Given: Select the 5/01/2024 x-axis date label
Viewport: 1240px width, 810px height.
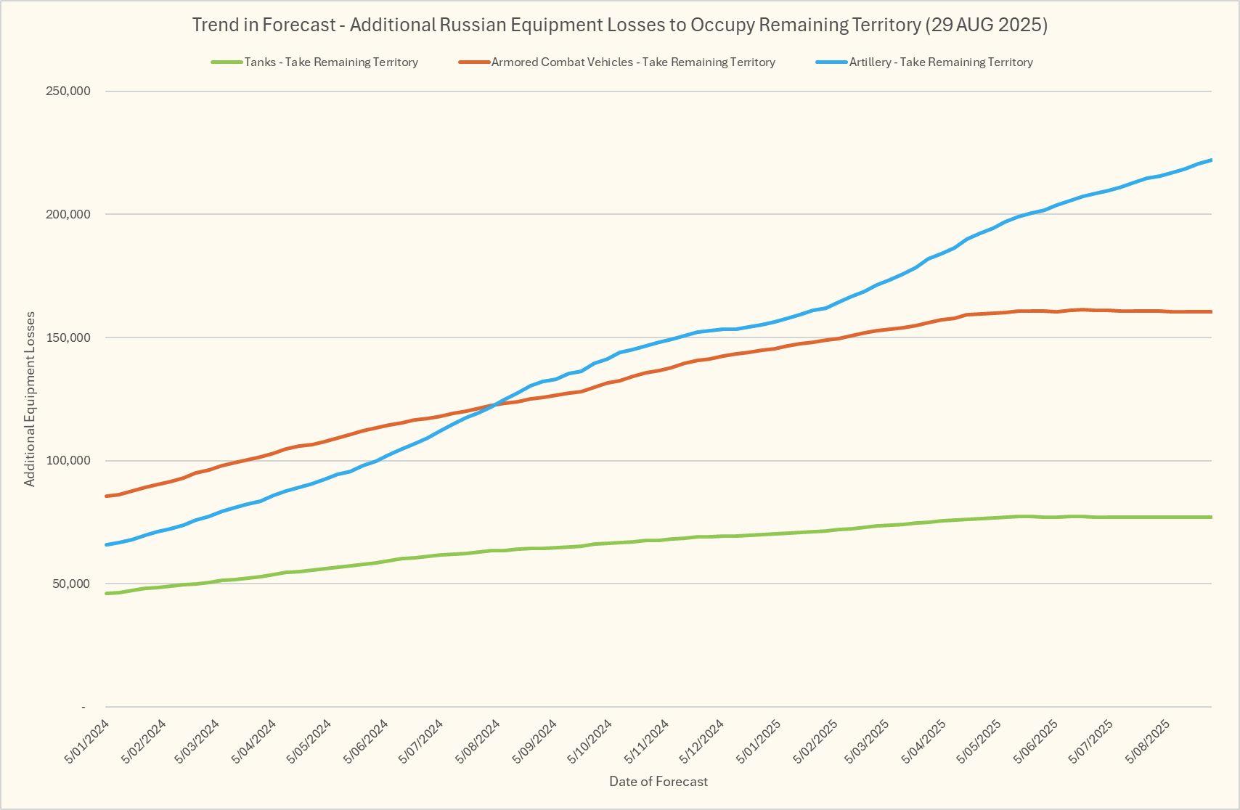Looking at the screenshot, I should click(87, 741).
